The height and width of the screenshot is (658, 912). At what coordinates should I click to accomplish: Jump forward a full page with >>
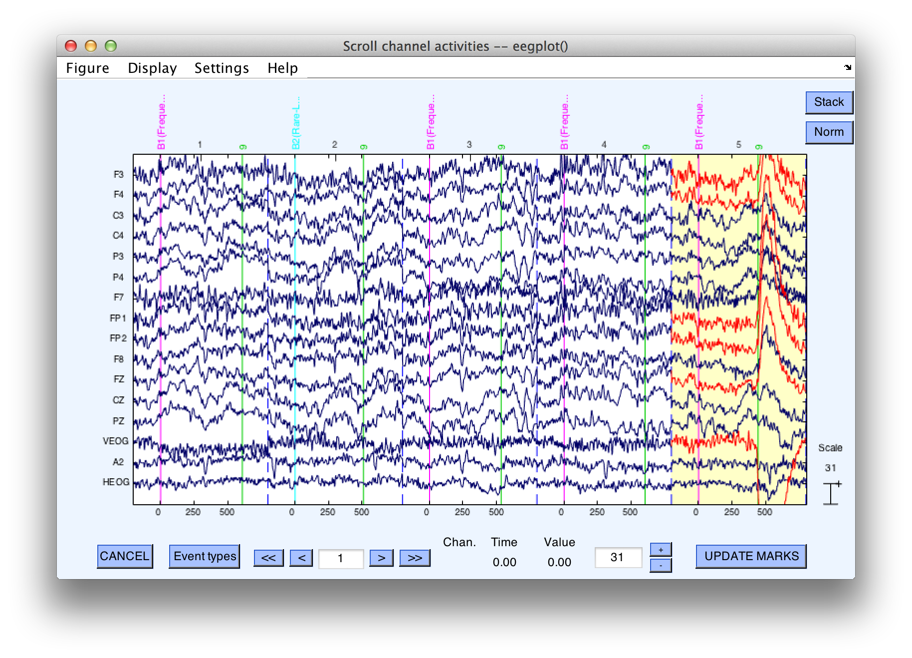click(415, 558)
